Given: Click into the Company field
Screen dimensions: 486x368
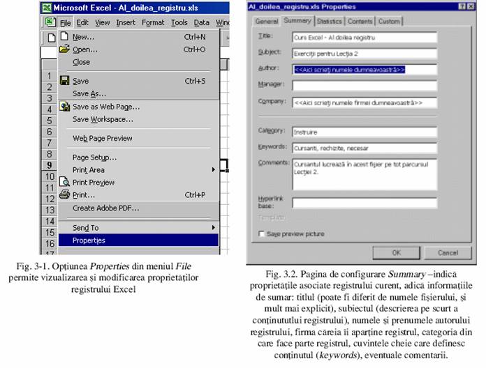Looking at the screenshot, I should click(x=364, y=102).
